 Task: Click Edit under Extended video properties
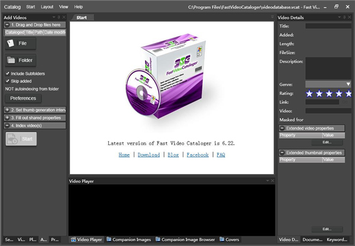pos(327,142)
